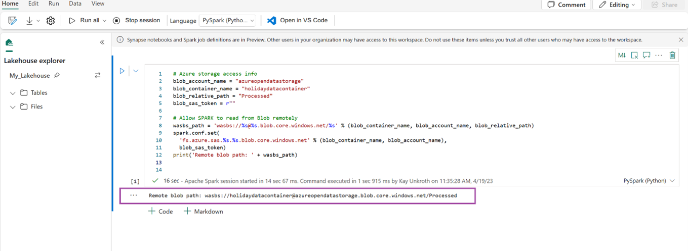The image size is (688, 251).
Task: Convert the cell to Markdown
Action: 622,55
